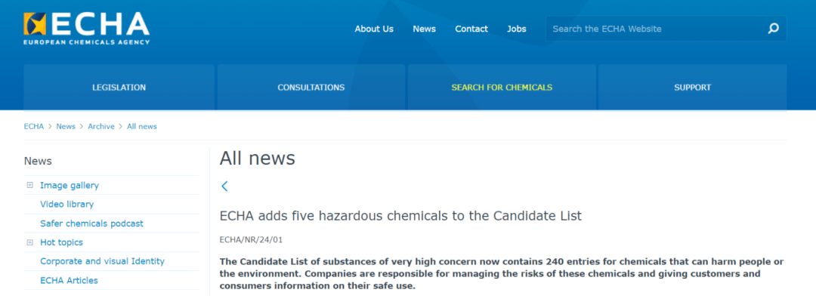Click the ECHA breadcrumb link
The width and height of the screenshot is (816, 299).
[34, 126]
